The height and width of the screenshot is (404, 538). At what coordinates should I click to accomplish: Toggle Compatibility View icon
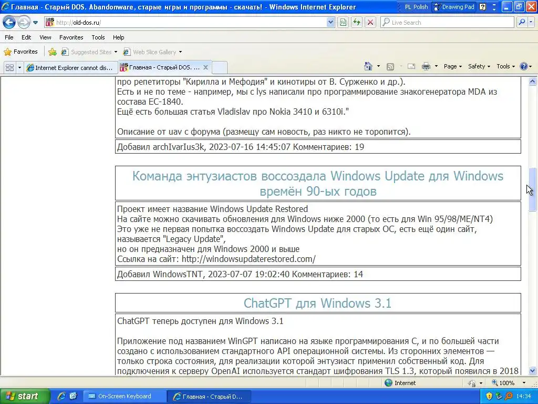(343, 23)
